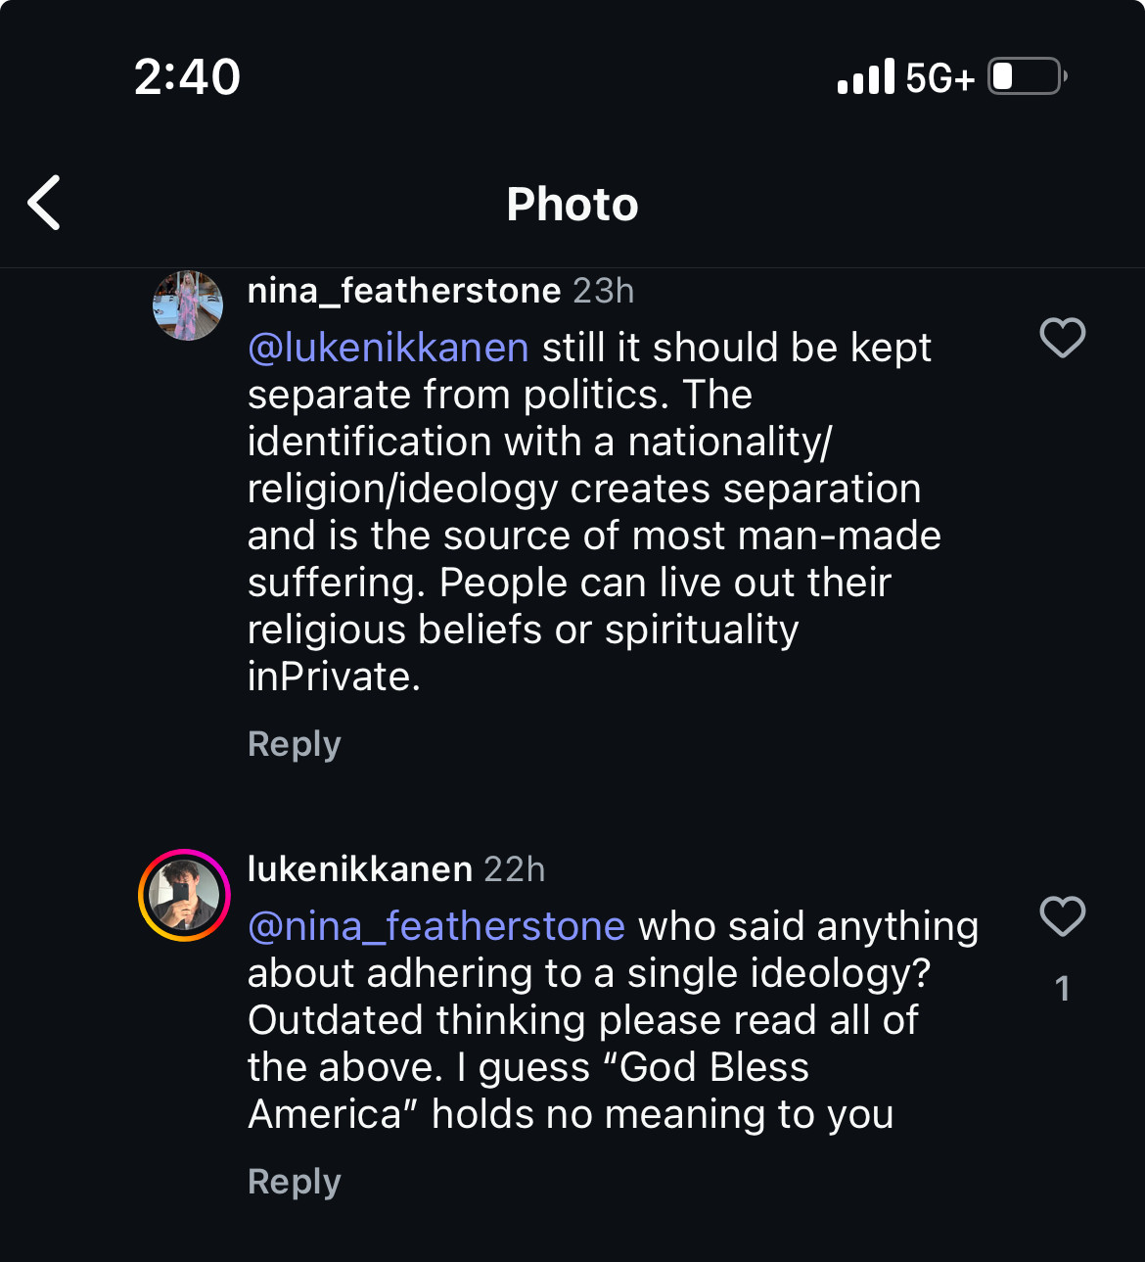View the 1 like count on lukenikkanen's comment
The image size is (1145, 1262).
click(x=1062, y=989)
